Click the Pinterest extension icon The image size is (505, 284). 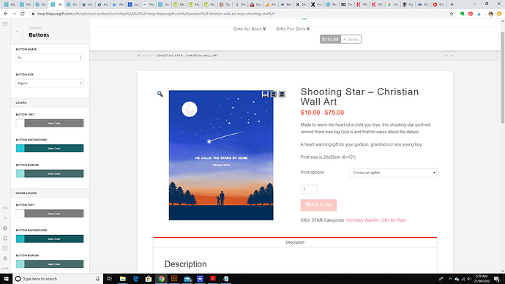click(471, 14)
